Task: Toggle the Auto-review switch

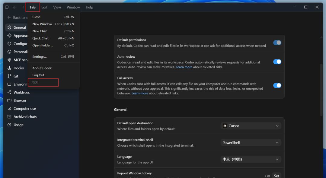Action: [x=277, y=62]
